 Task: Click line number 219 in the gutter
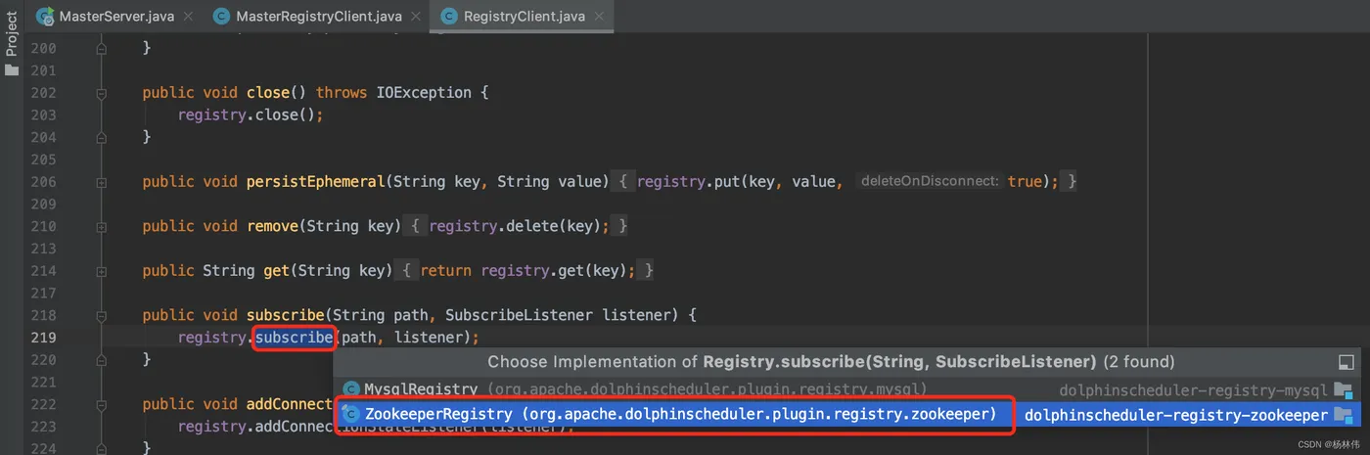pos(42,338)
